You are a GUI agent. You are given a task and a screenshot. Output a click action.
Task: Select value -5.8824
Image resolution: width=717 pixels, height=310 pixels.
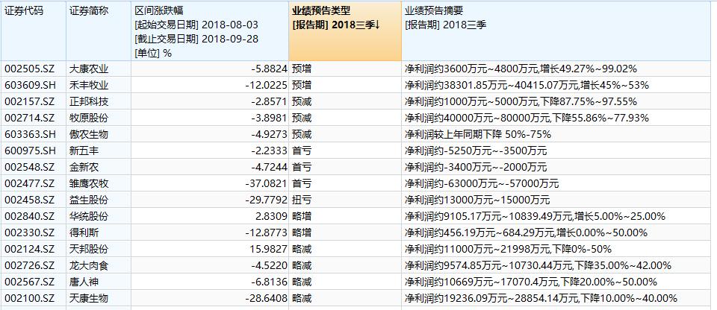click(270, 69)
